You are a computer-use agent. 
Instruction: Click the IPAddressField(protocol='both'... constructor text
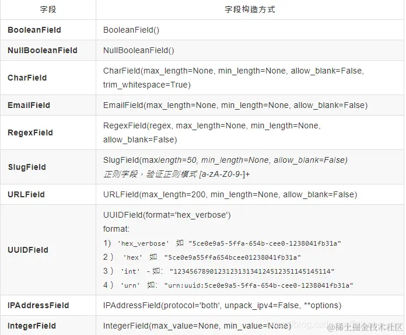[222, 305]
